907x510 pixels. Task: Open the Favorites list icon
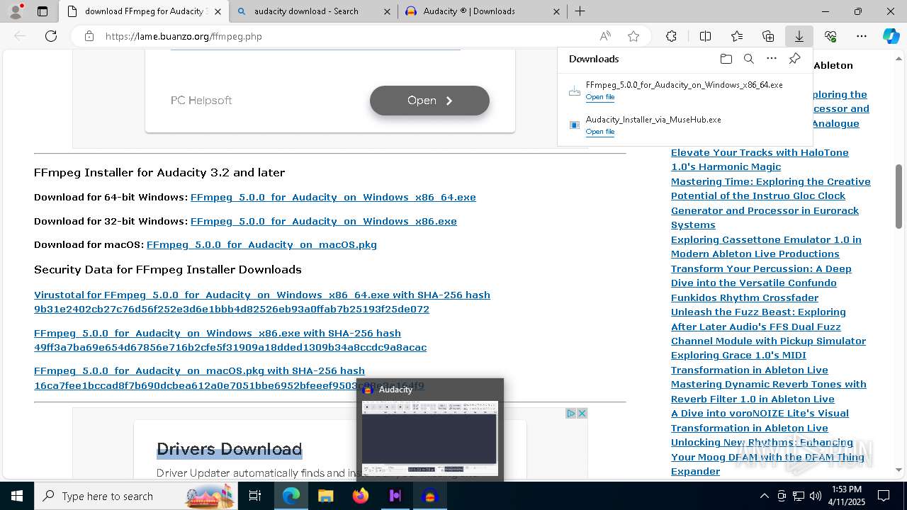pos(737,36)
